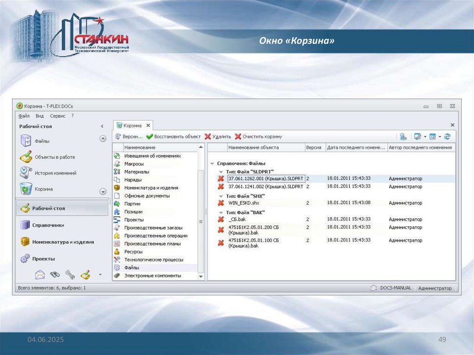
Task: Collapse the Тип: Файл "SLDPRT" group
Action: 221,171
